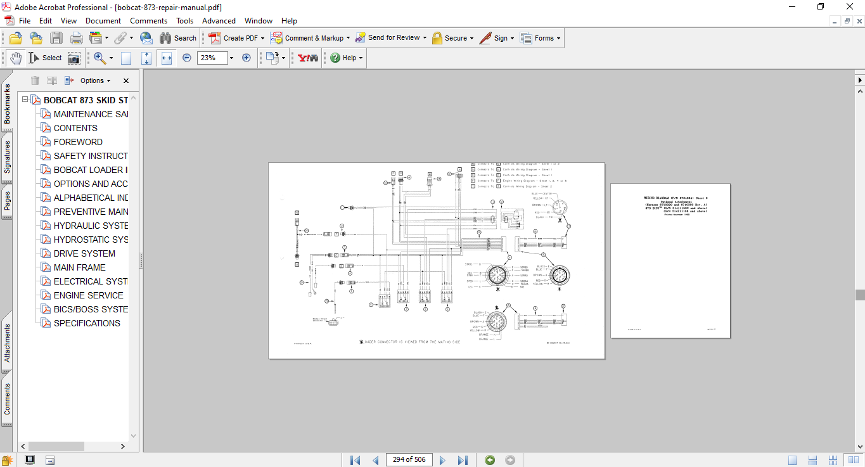Open the File menu

pos(25,21)
